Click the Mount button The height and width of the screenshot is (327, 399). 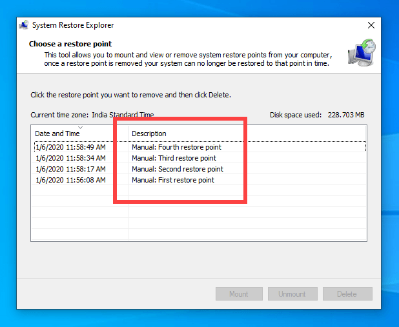[239, 294]
